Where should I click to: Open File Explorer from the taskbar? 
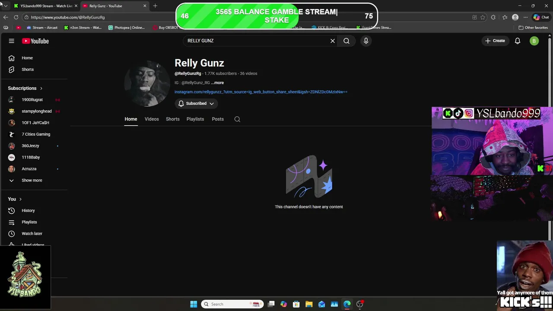(309, 304)
